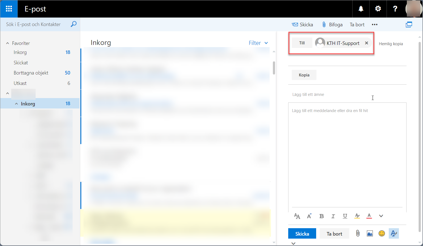Open the more actions ellipsis menu

[x=375, y=25]
